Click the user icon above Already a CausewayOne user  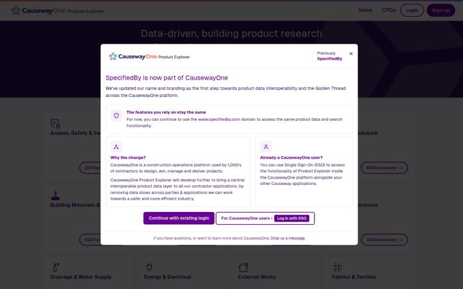266,147
